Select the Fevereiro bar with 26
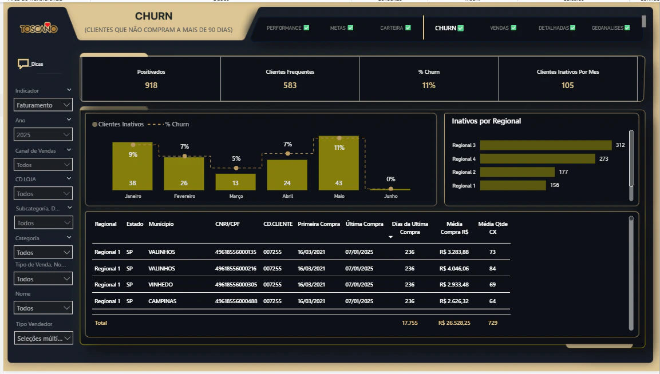660x374 pixels. [184, 173]
